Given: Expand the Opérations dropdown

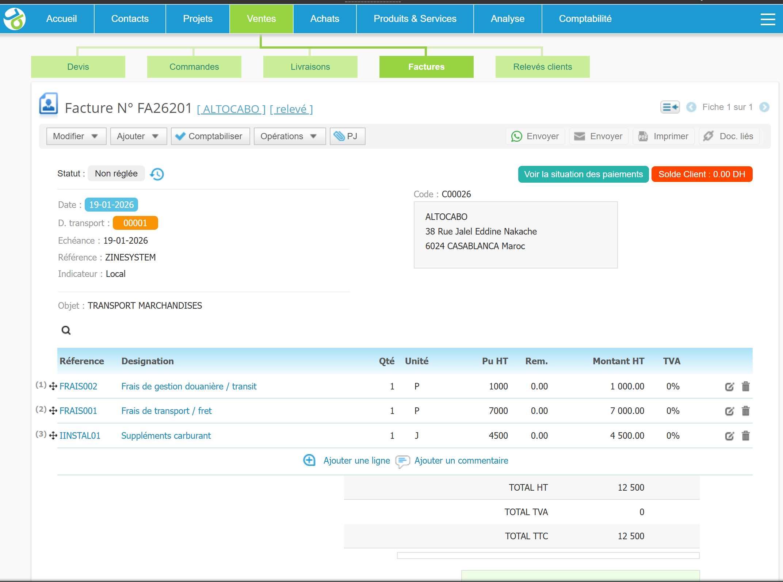Looking at the screenshot, I should (289, 136).
